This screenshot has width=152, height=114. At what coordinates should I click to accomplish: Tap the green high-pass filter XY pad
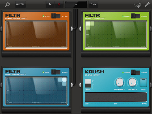tap(116, 35)
